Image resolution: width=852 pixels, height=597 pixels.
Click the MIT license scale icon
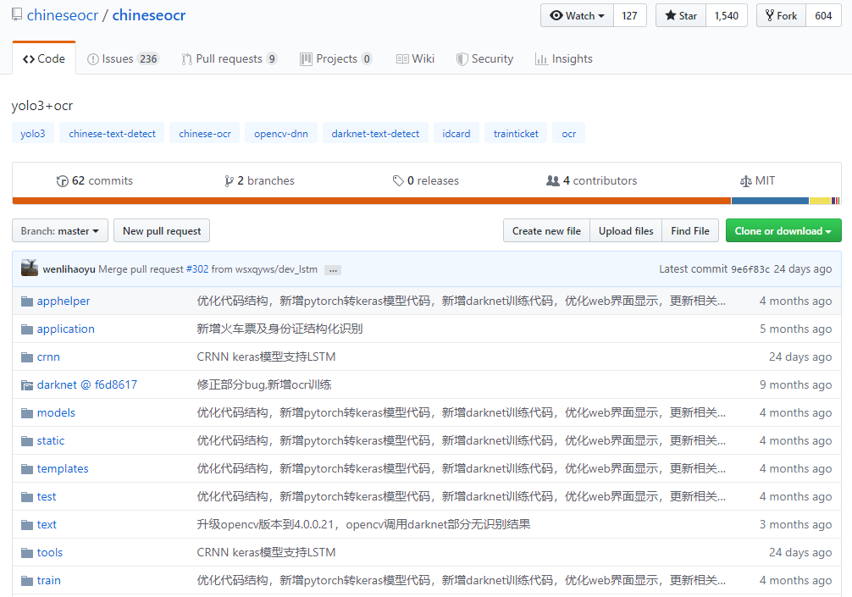coord(745,181)
